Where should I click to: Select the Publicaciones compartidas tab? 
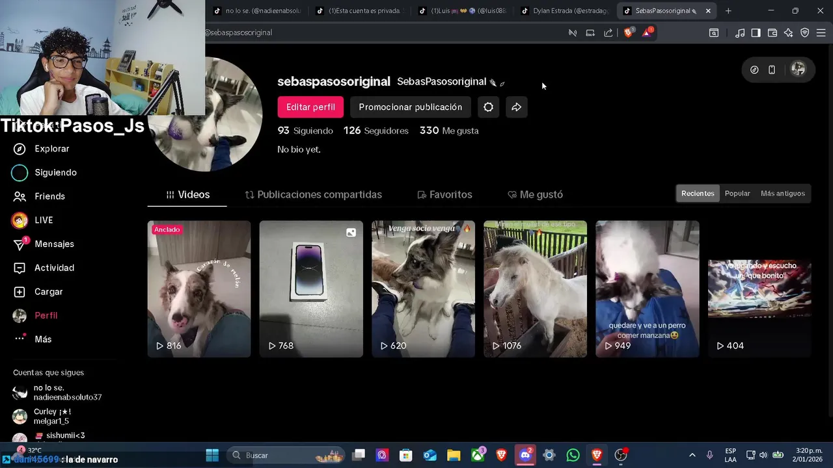click(x=313, y=194)
